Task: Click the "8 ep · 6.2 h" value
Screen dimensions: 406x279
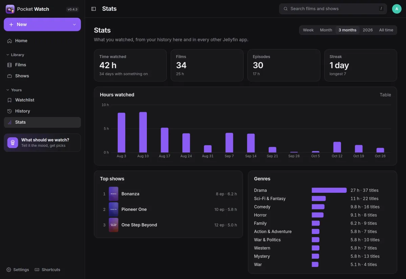Action: point(226,194)
